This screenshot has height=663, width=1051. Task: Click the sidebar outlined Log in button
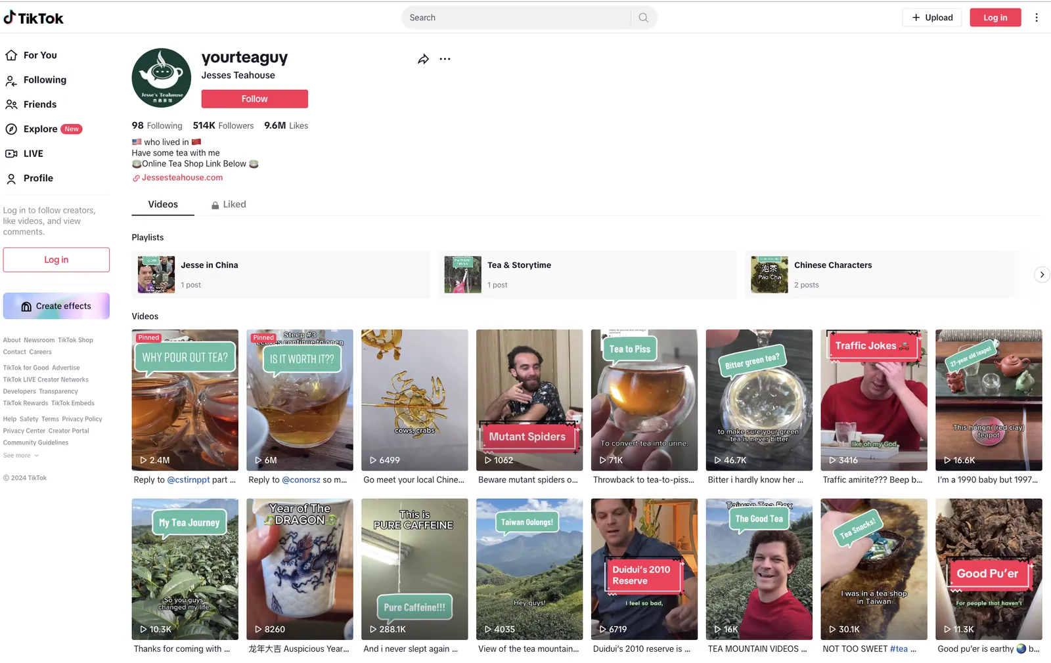coord(56,260)
